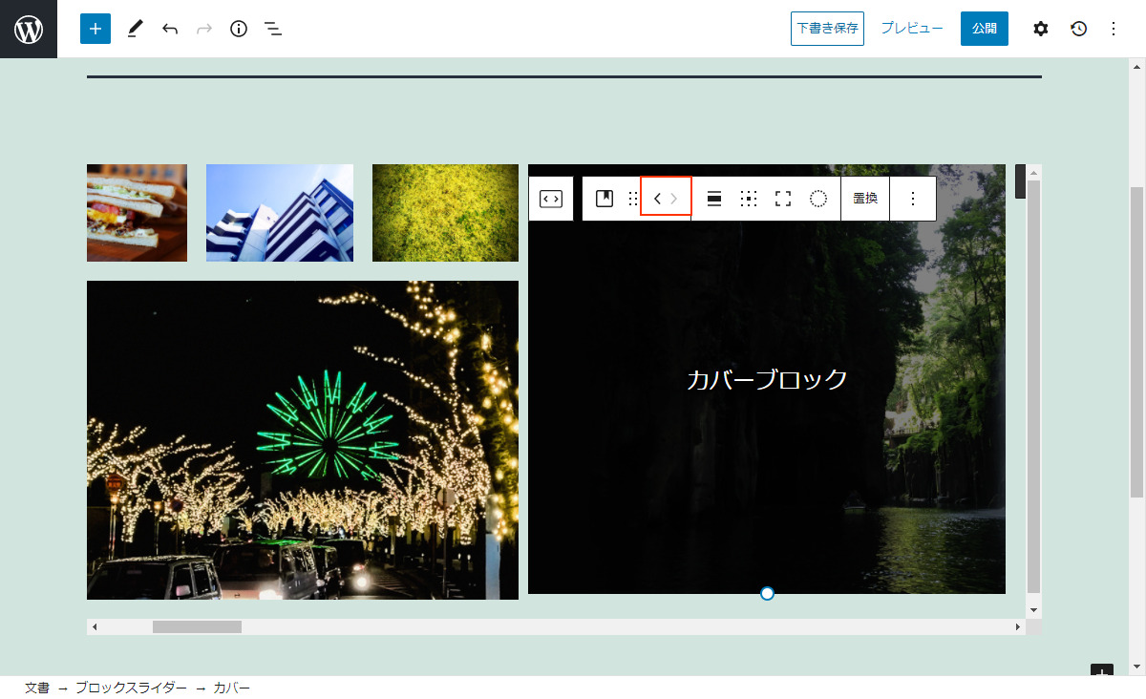Open the block alignment control
This screenshot has width=1146, height=699.
pos(714,199)
